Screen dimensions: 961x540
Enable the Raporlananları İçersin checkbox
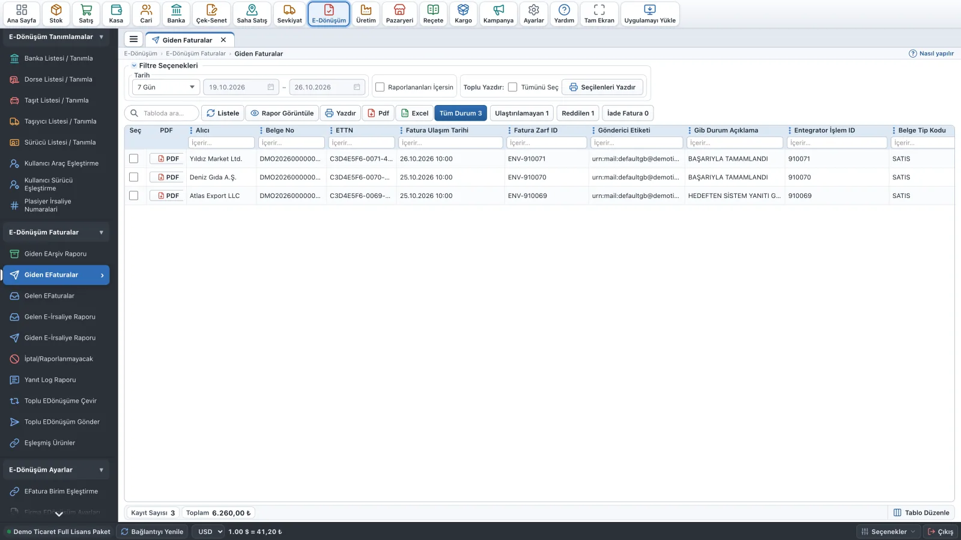coord(380,87)
